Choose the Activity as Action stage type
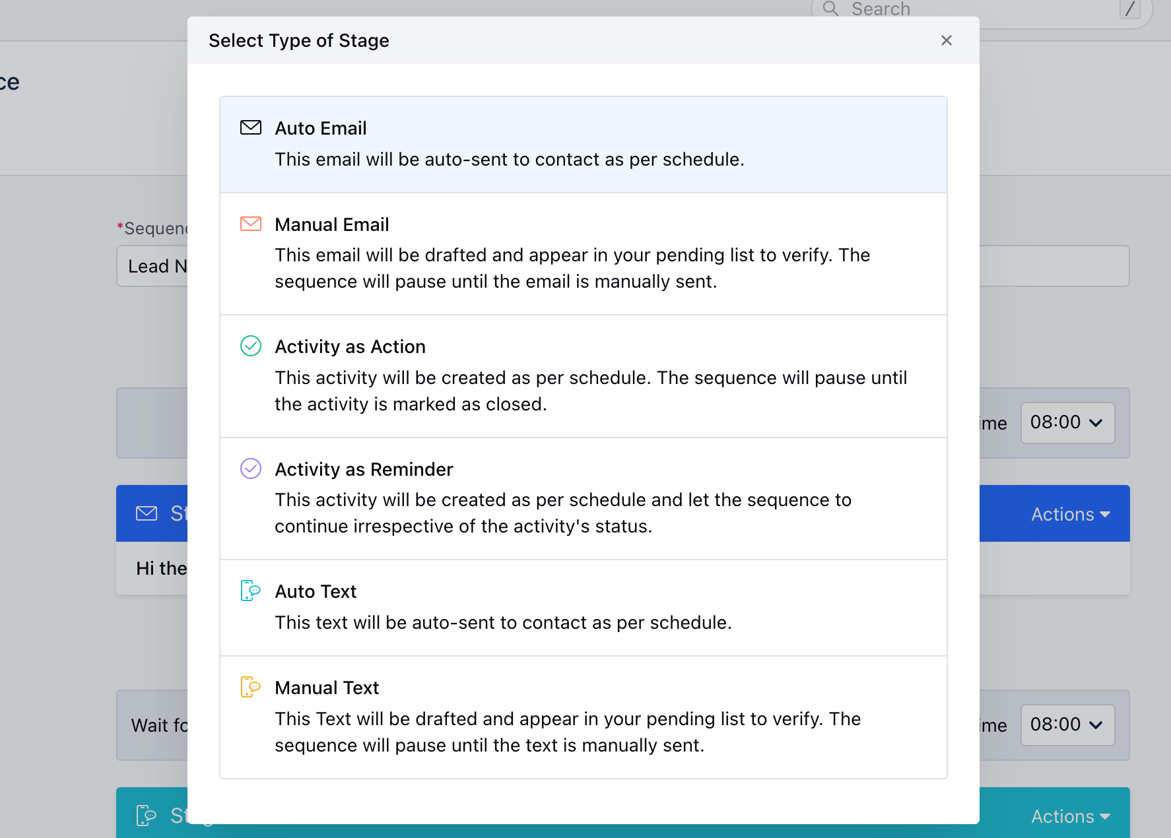The width and height of the screenshot is (1171, 838). coord(584,376)
